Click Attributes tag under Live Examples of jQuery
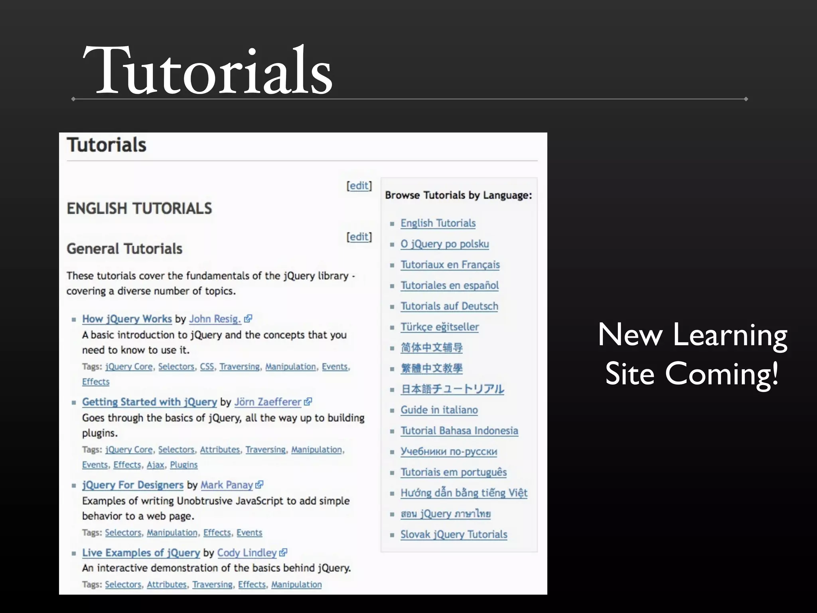817x613 pixels. point(167,584)
